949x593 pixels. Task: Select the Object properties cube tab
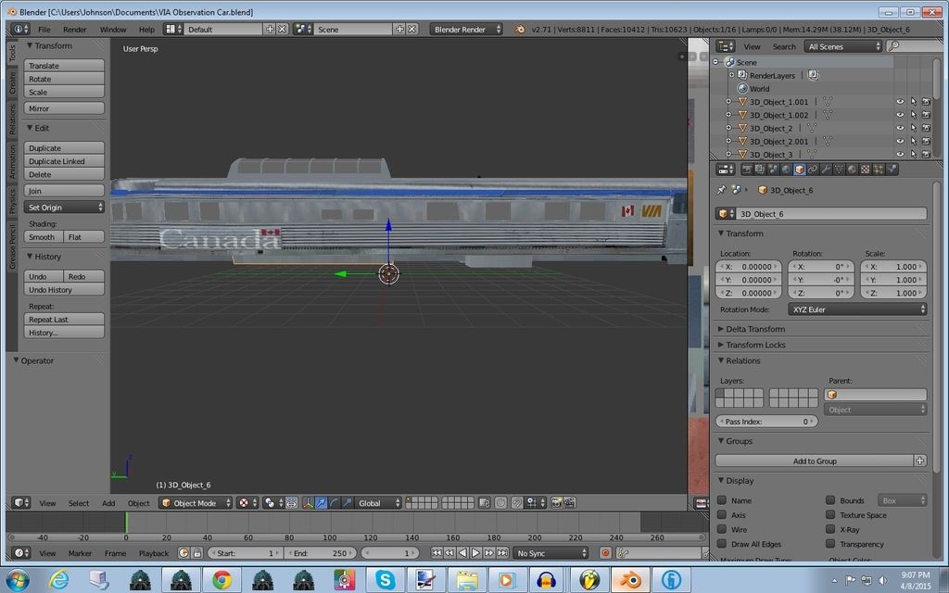tap(800, 170)
